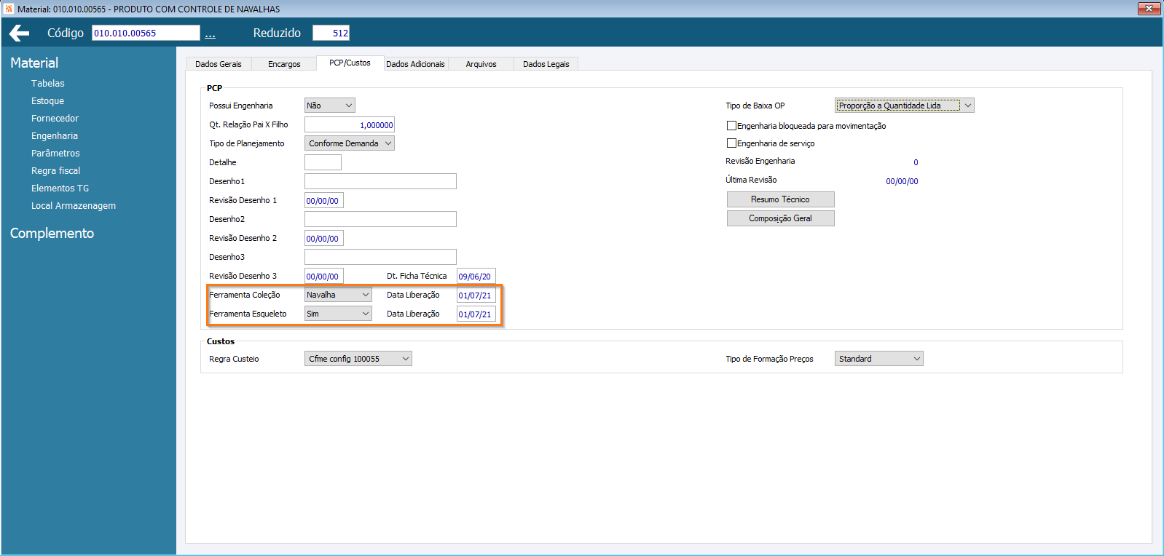
Task: Switch to Dados Legais tab
Action: [x=546, y=64]
